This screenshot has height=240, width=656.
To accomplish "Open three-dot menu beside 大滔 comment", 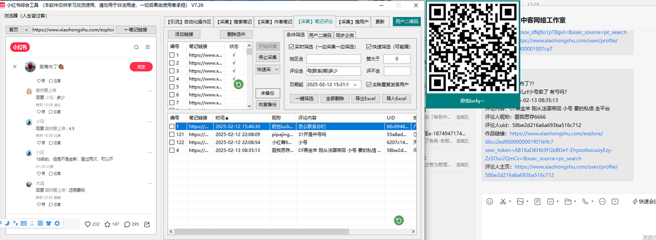I will point(150,183).
